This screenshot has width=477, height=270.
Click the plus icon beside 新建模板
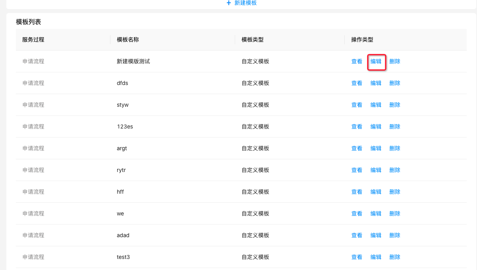point(228,3)
